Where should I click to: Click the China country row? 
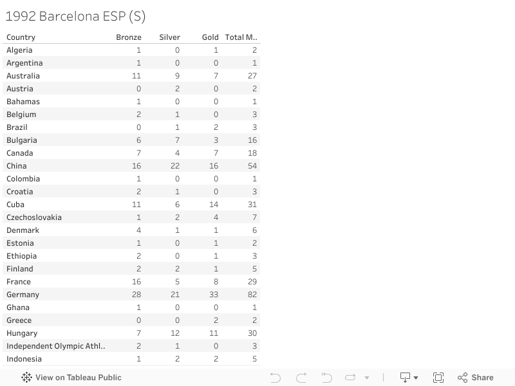click(x=17, y=166)
